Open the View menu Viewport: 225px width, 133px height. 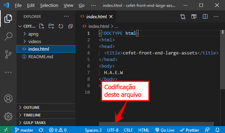pyautogui.click(x=68, y=6)
